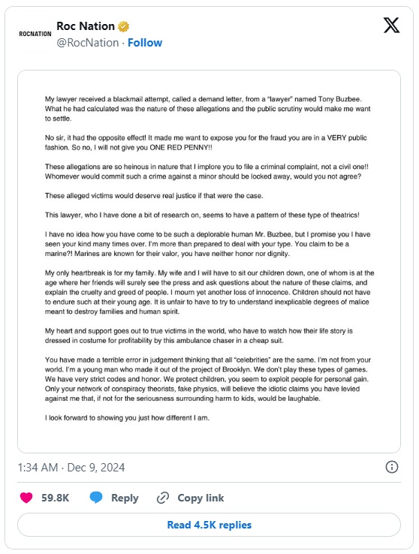Click the Copy link text
Screen dimensions: 419x554
click(x=200, y=498)
